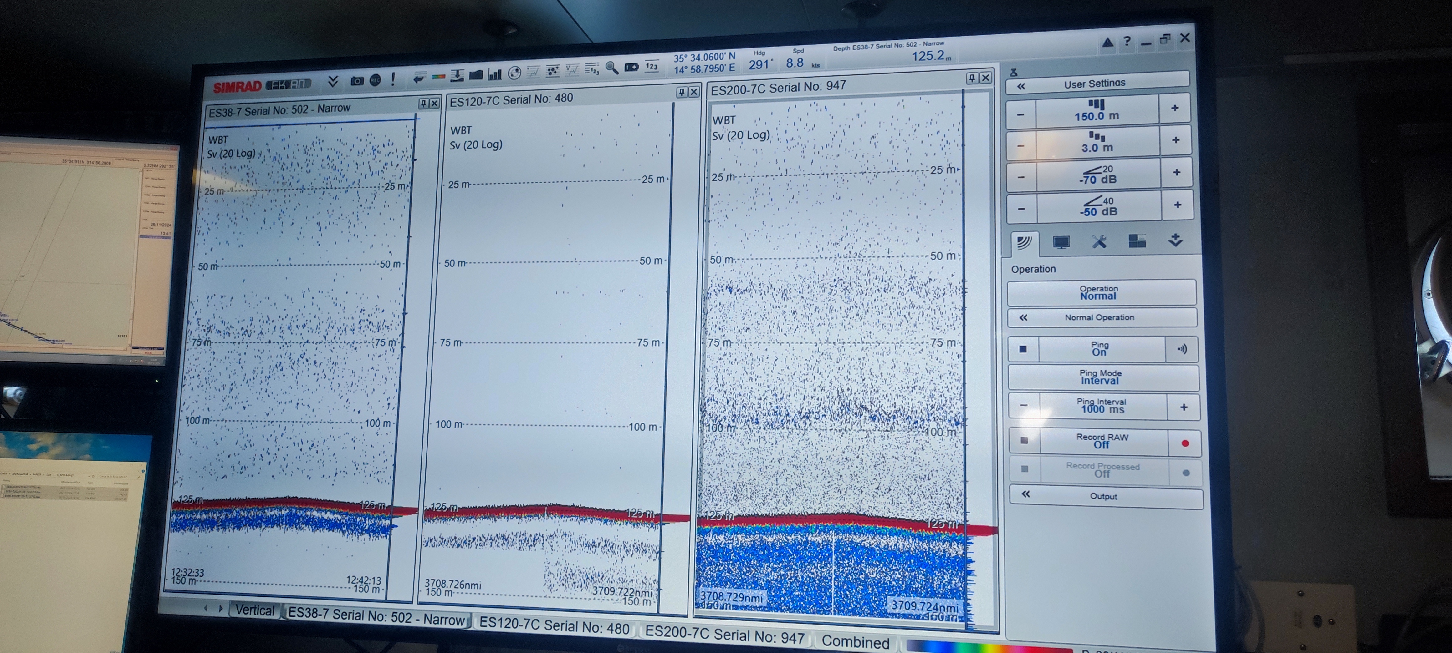The width and height of the screenshot is (1452, 653).
Task: Click the color scale bar at bottom
Action: (990, 646)
